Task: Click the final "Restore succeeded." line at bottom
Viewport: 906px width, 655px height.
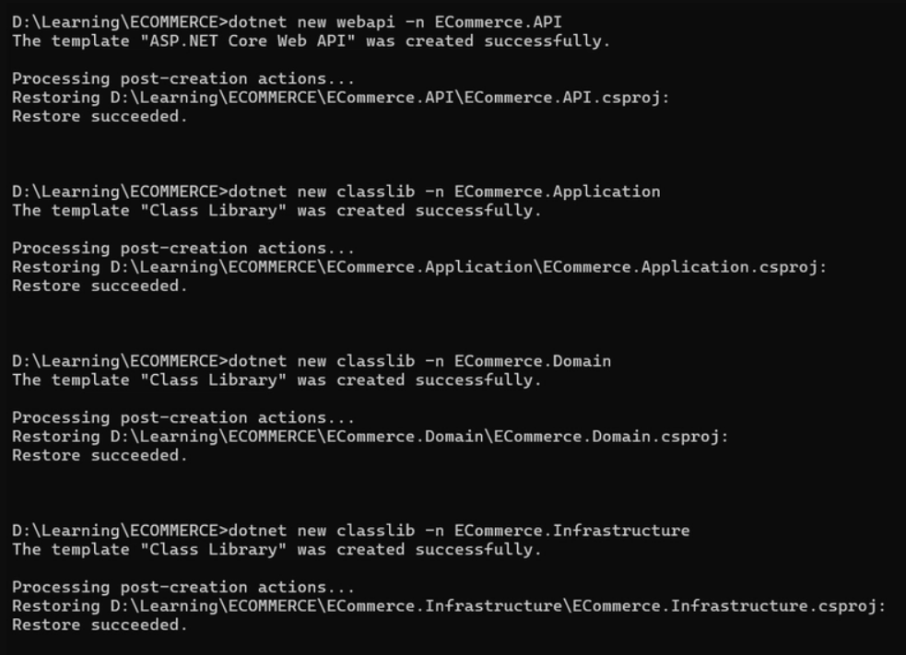Action: pyautogui.click(x=100, y=625)
